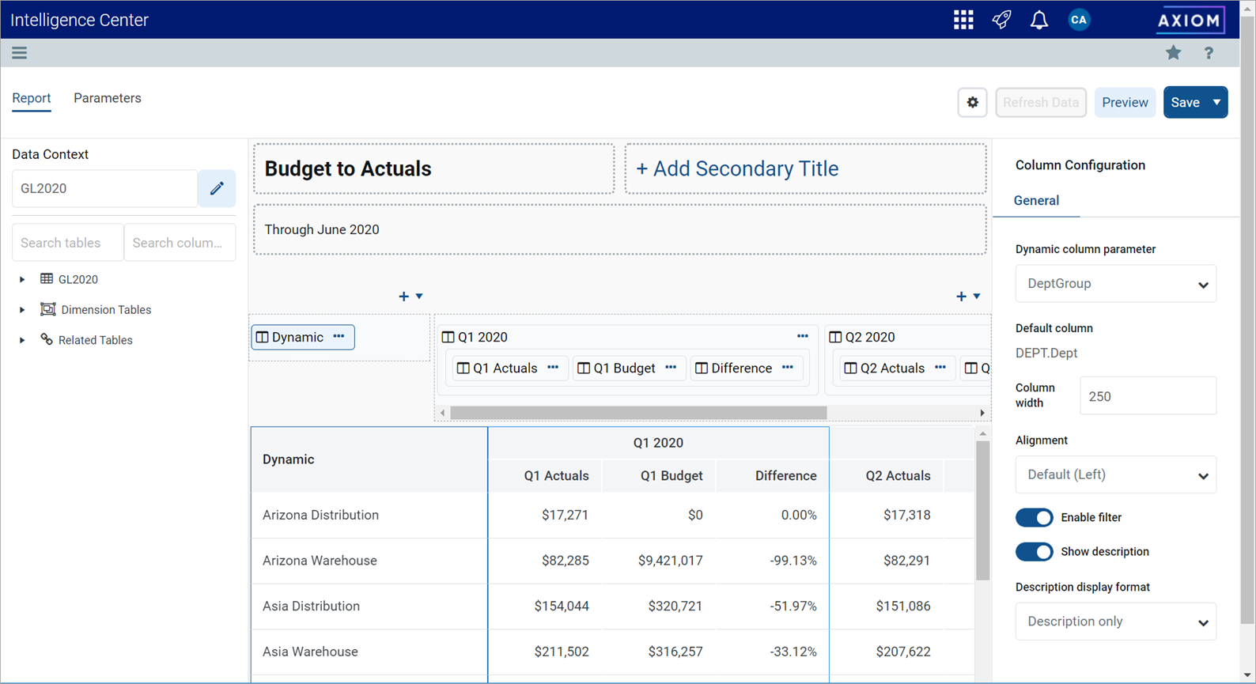Click the data grid vertical scrollbar thumb

(x=983, y=511)
